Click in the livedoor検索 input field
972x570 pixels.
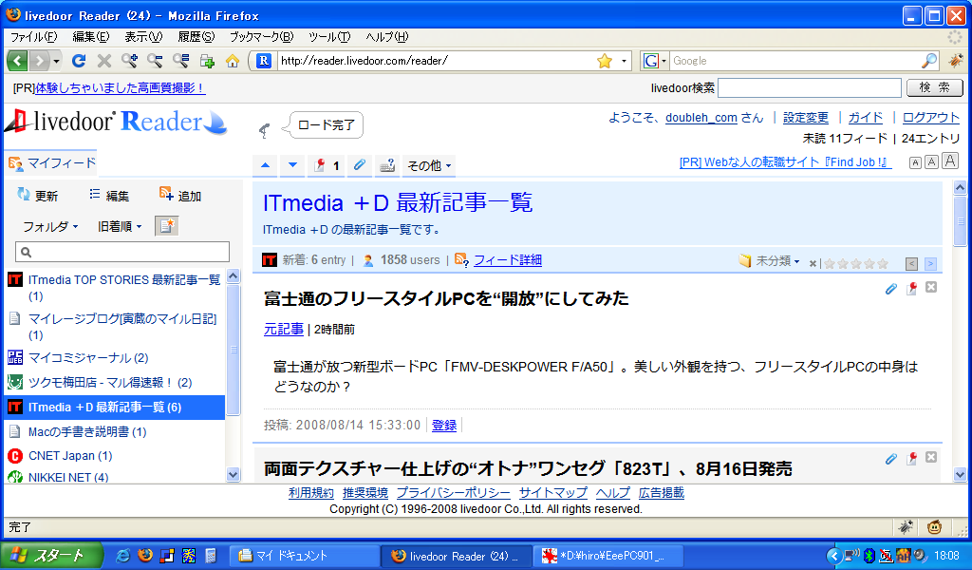[x=809, y=87]
